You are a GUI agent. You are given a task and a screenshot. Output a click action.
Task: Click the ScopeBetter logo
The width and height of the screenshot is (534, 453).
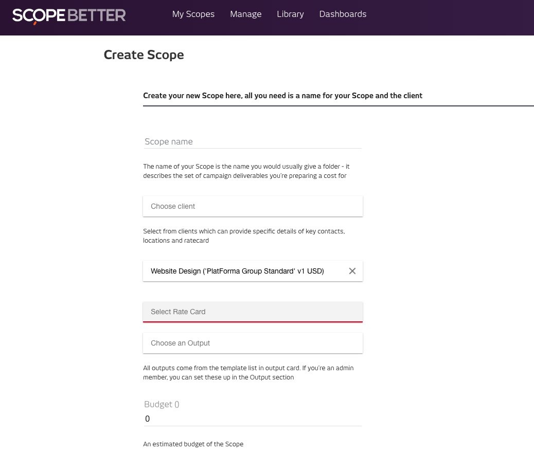coord(69,16)
